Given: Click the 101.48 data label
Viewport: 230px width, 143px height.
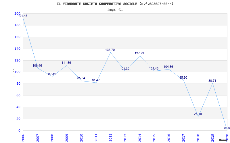Looking at the screenshot, I should (154, 68).
